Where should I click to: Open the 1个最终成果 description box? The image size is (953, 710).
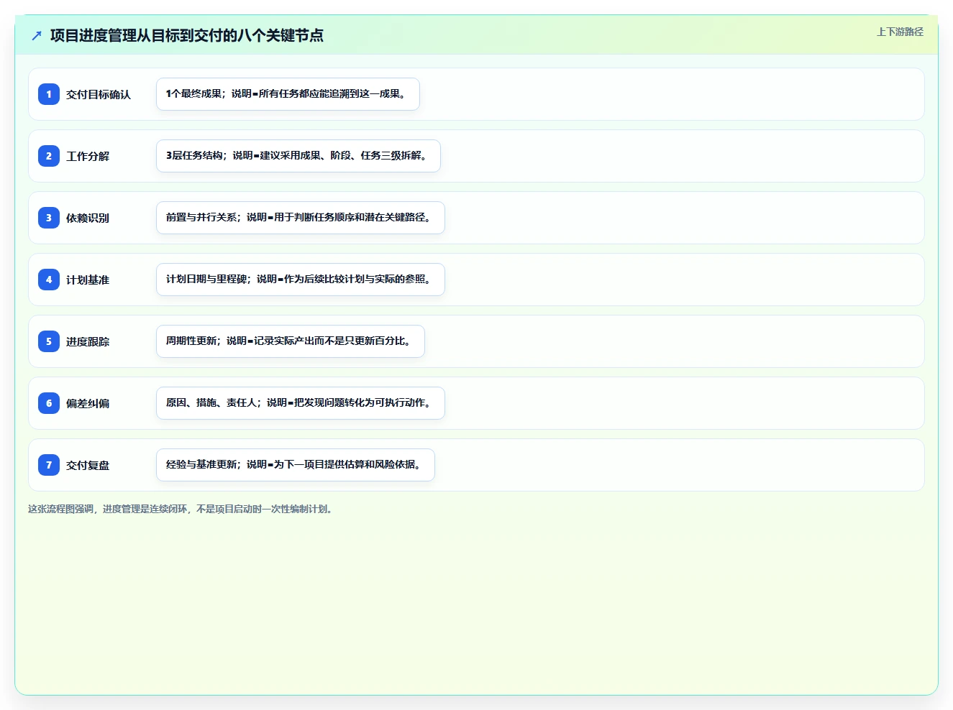pos(288,94)
